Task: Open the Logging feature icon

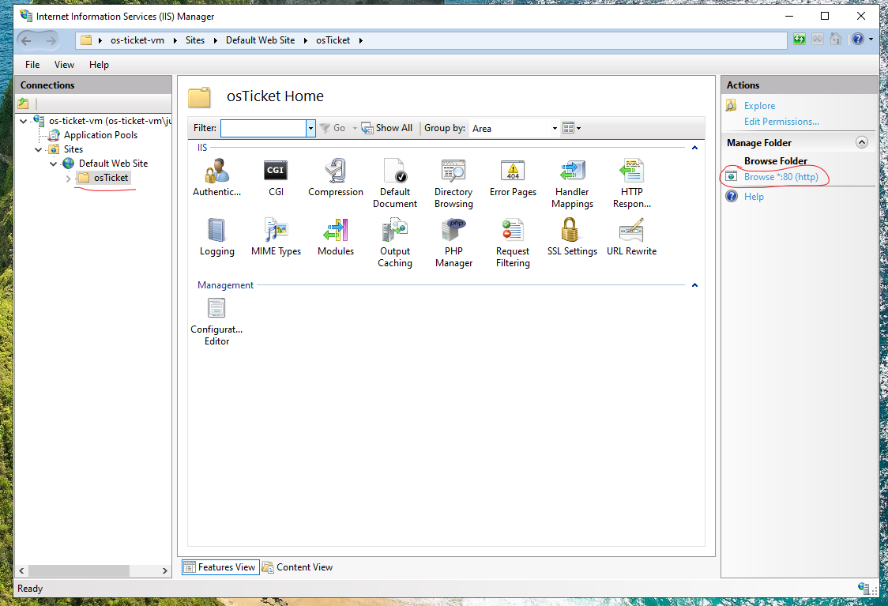Action: (x=216, y=231)
